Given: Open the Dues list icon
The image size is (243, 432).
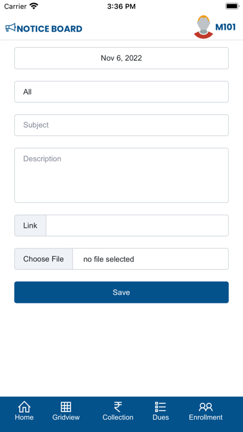Looking at the screenshot, I should pyautogui.click(x=161, y=407).
